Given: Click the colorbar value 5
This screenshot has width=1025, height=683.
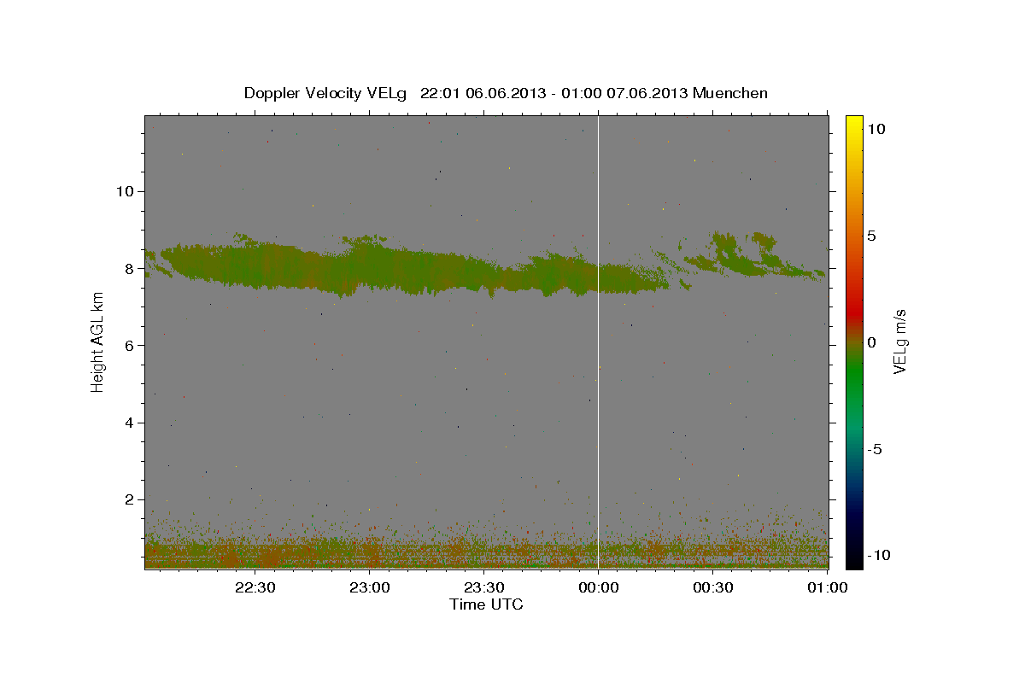Looking at the screenshot, I should point(872,236).
